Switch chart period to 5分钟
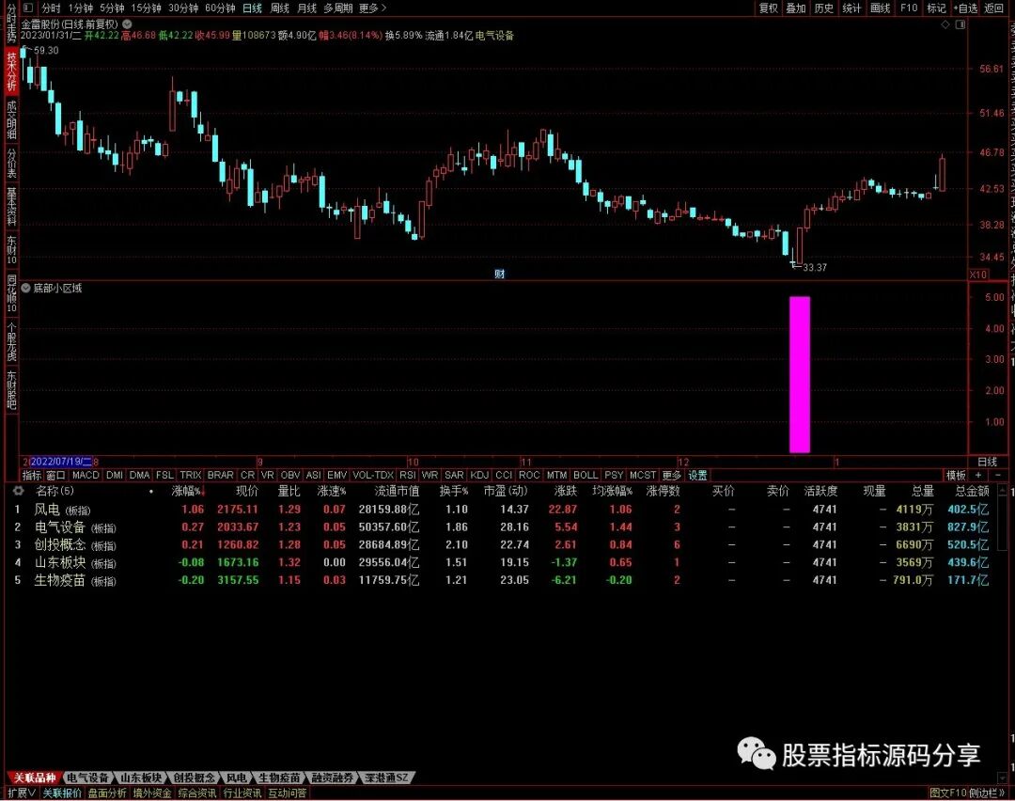This screenshot has height=801, width=1015. pos(111,8)
